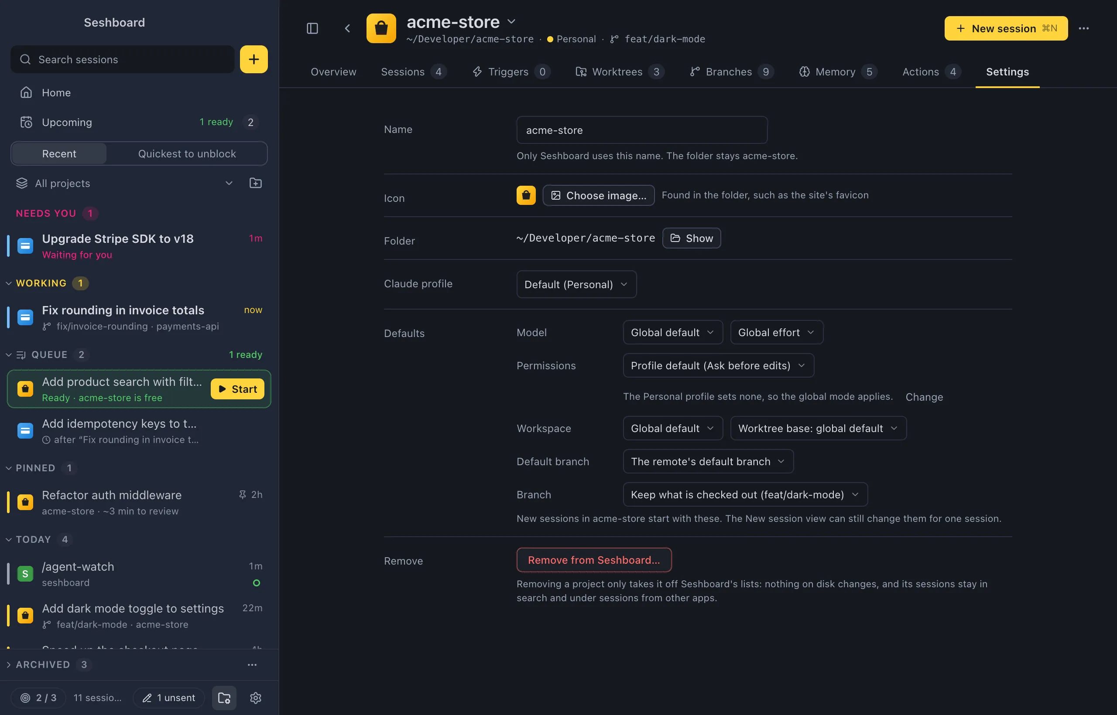Open the Global effort dropdown

click(776, 332)
